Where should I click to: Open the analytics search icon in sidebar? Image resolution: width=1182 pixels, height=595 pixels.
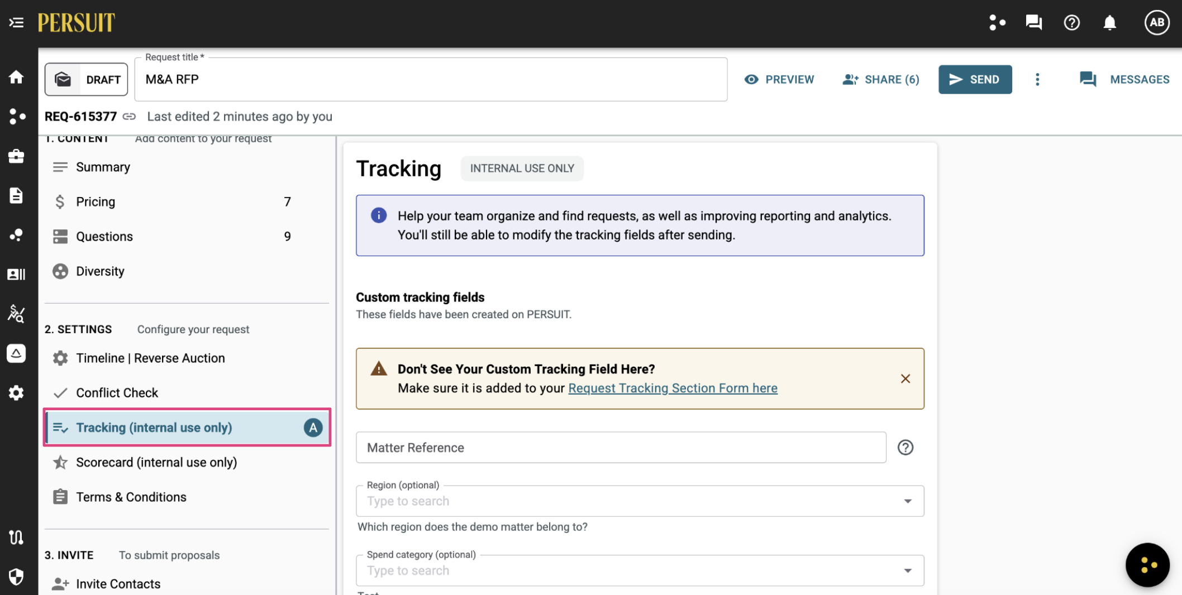(16, 314)
